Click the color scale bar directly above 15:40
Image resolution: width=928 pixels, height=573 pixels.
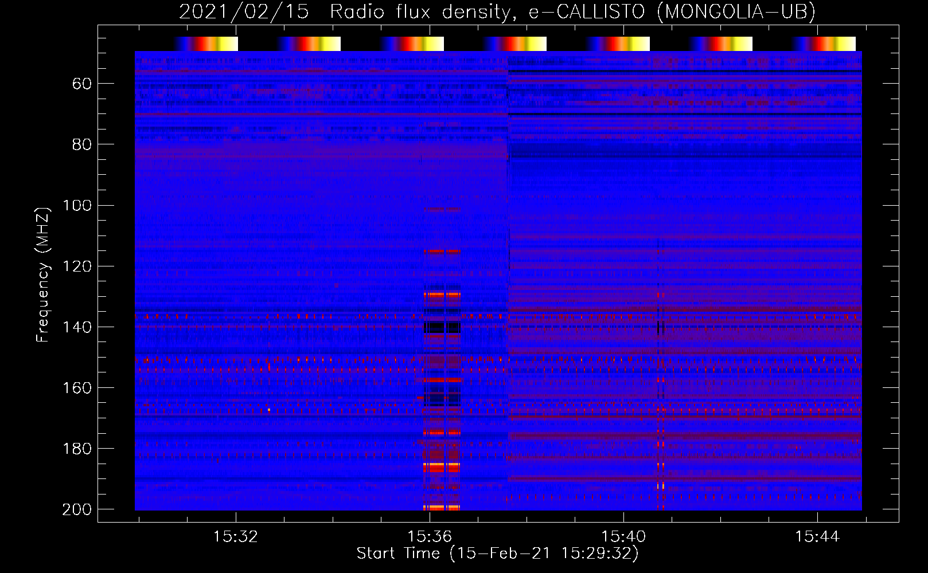coord(618,44)
